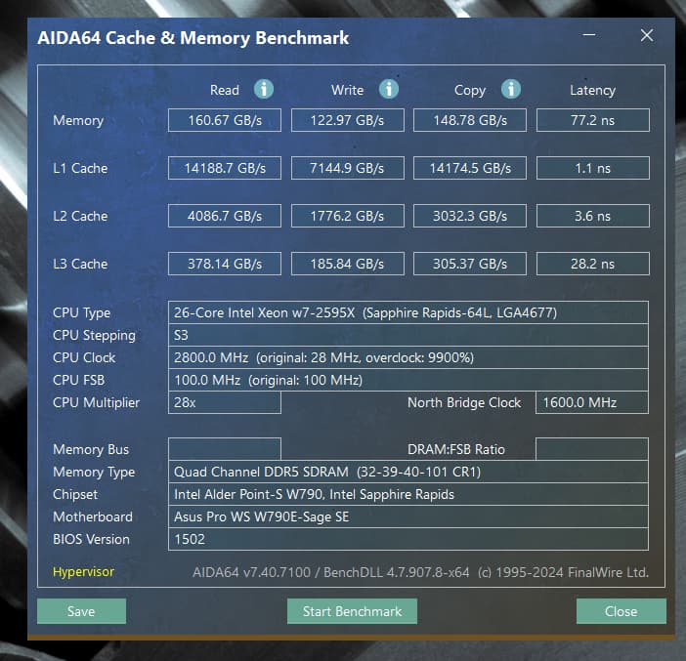
Task: Click the info icon next to Write
Action: (389, 89)
